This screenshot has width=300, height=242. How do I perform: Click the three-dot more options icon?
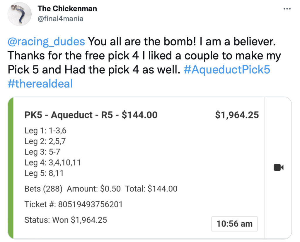(287, 9)
